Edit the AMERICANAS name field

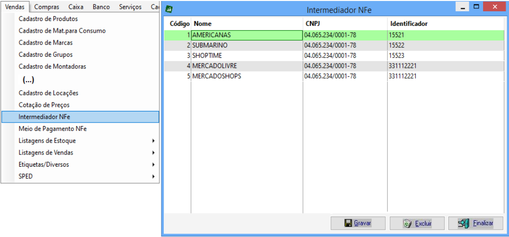tap(247, 35)
